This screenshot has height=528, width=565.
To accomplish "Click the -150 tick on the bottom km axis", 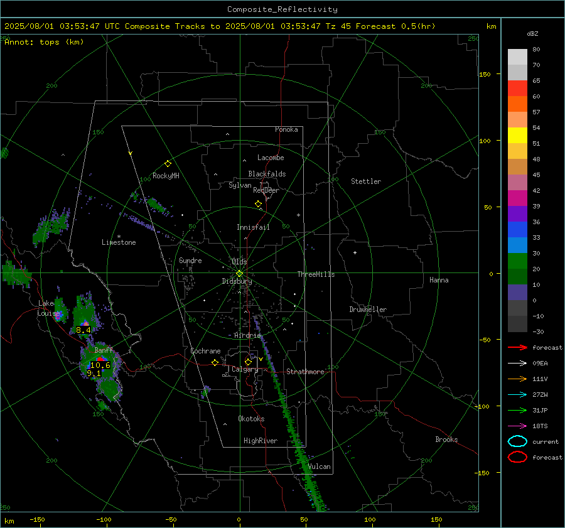I will (37, 519).
